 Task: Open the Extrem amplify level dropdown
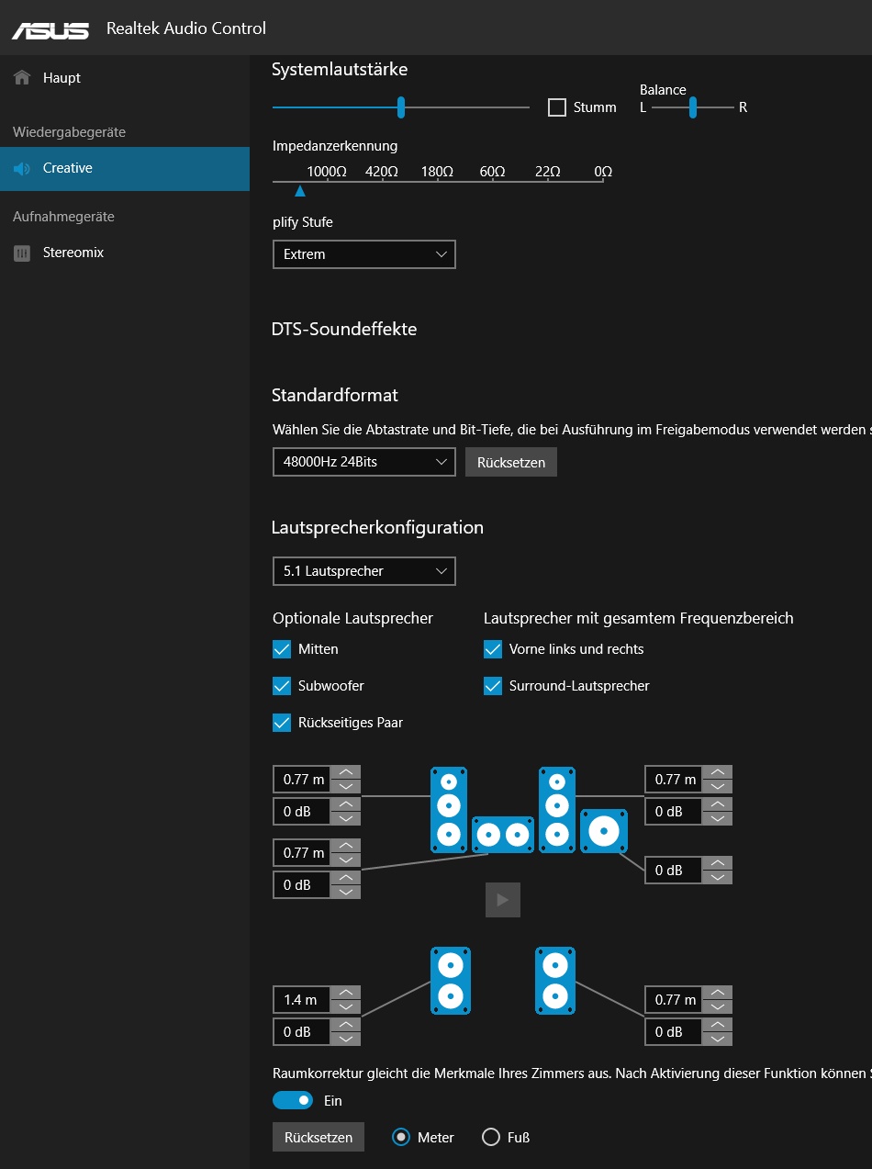click(363, 254)
